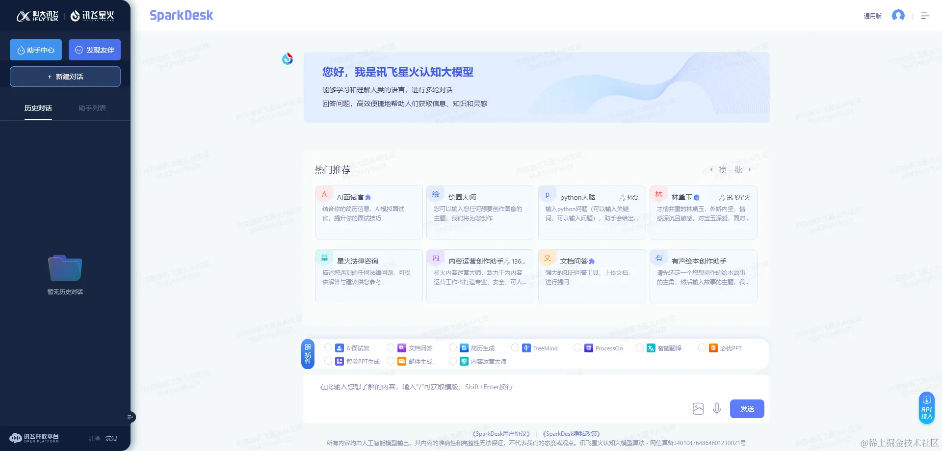Click the 助手中心 button
This screenshot has width=942, height=451.
(36, 50)
